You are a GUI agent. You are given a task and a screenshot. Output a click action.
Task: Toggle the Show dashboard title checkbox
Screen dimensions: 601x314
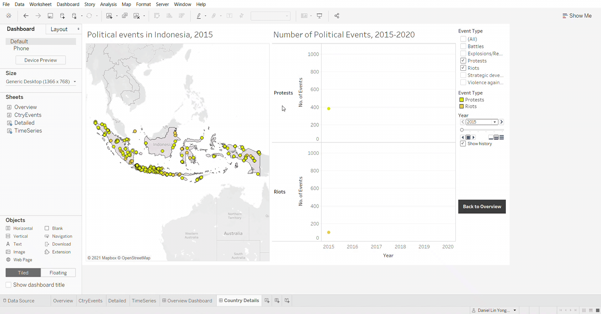[x=9, y=285]
